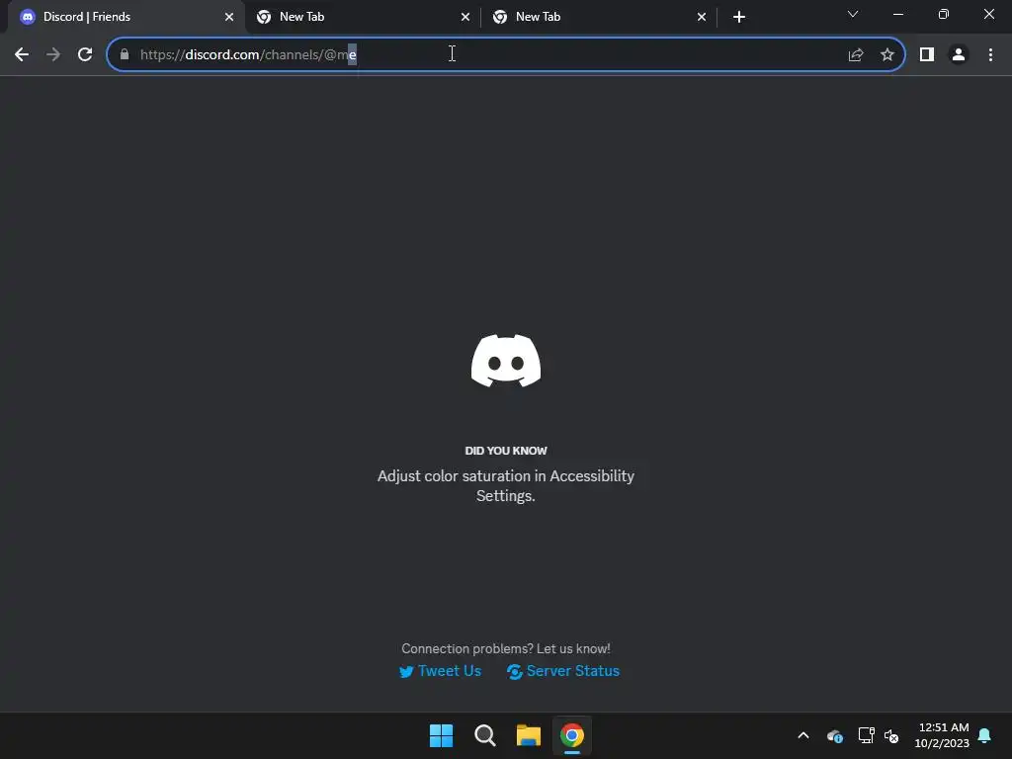Image resolution: width=1012 pixels, height=759 pixels.
Task: Open the Tweet Us link
Action: [440, 671]
